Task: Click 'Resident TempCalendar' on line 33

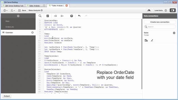Action: click(56, 91)
